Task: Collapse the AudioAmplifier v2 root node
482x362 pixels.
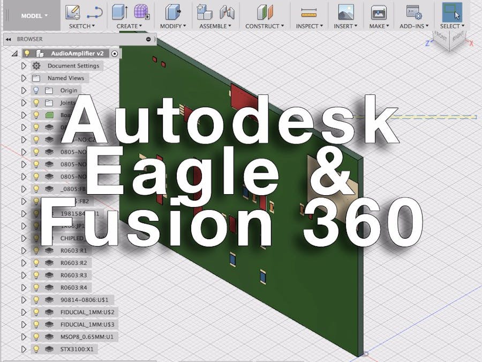Action: [14, 54]
